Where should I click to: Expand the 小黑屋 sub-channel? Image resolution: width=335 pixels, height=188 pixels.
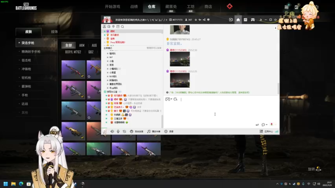(108, 73)
